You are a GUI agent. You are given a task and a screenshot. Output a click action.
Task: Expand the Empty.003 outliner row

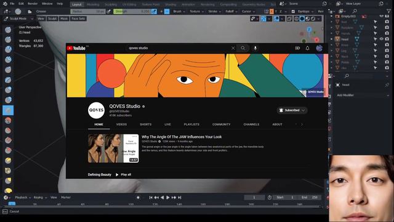331,17
